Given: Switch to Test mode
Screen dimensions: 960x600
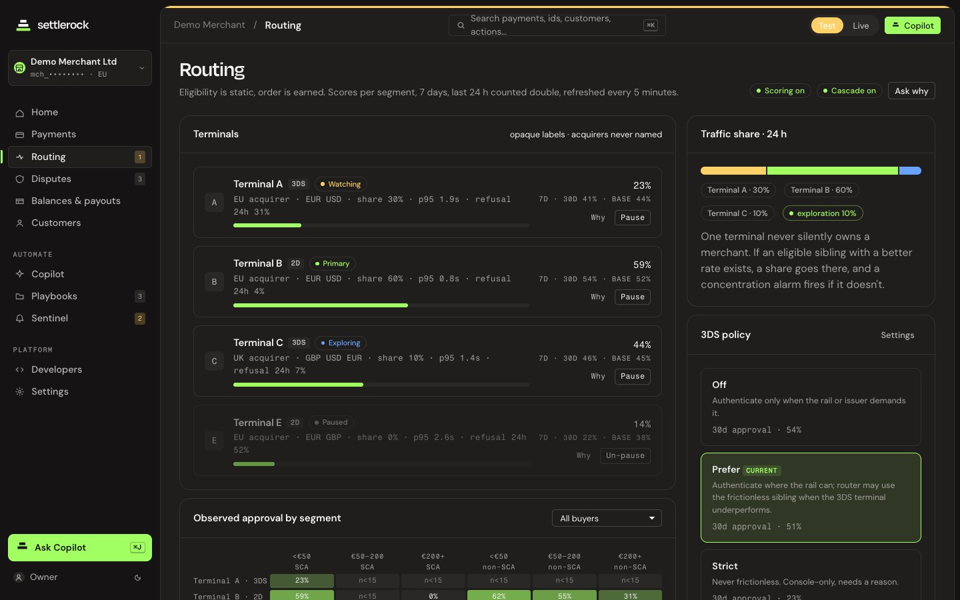Looking at the screenshot, I should (827, 25).
